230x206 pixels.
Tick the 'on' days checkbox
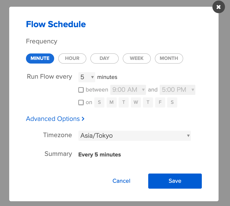(x=81, y=102)
